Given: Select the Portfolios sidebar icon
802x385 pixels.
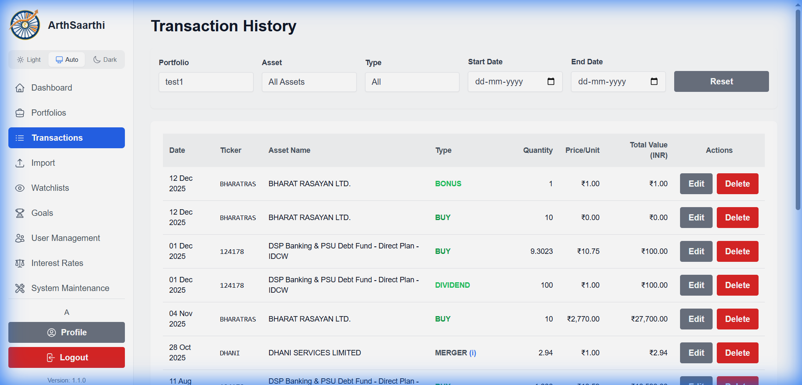Looking at the screenshot, I should [20, 113].
